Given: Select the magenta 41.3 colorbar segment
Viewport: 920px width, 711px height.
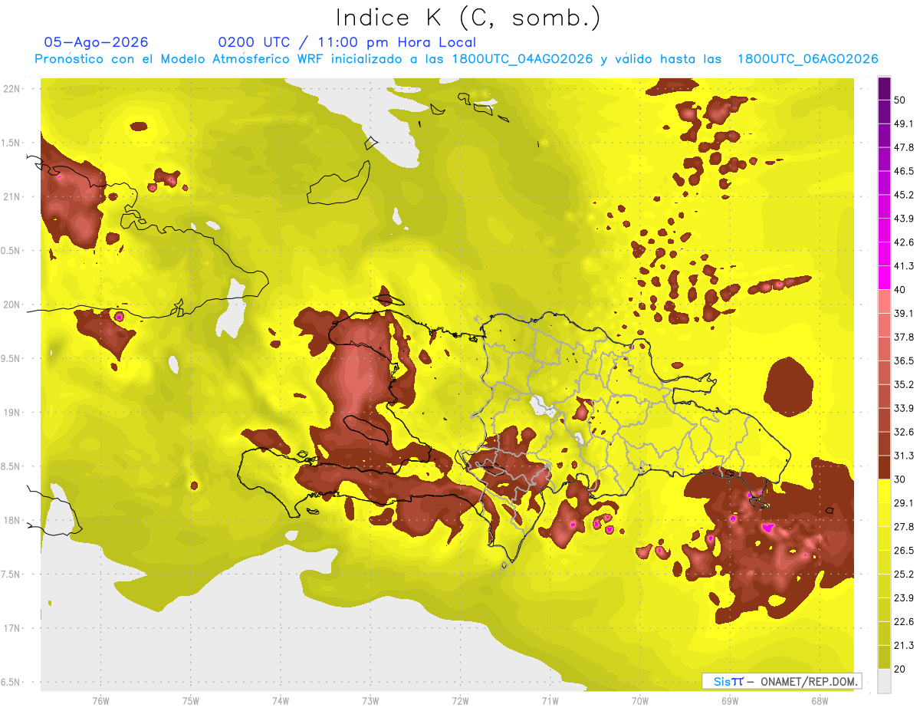Looking at the screenshot, I should tap(884, 278).
